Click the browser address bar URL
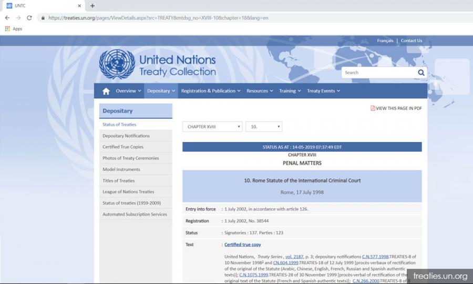Viewport: 473px width, 284px height. tap(158, 17)
